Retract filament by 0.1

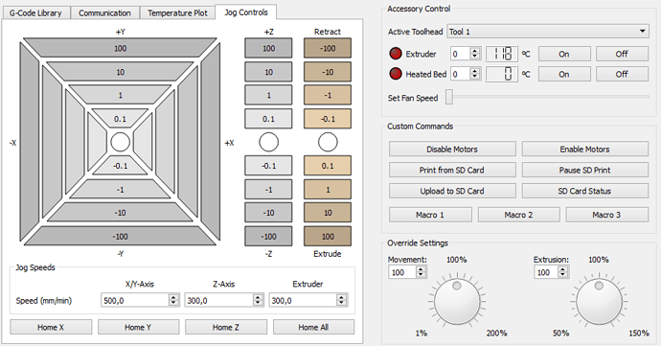tap(328, 119)
